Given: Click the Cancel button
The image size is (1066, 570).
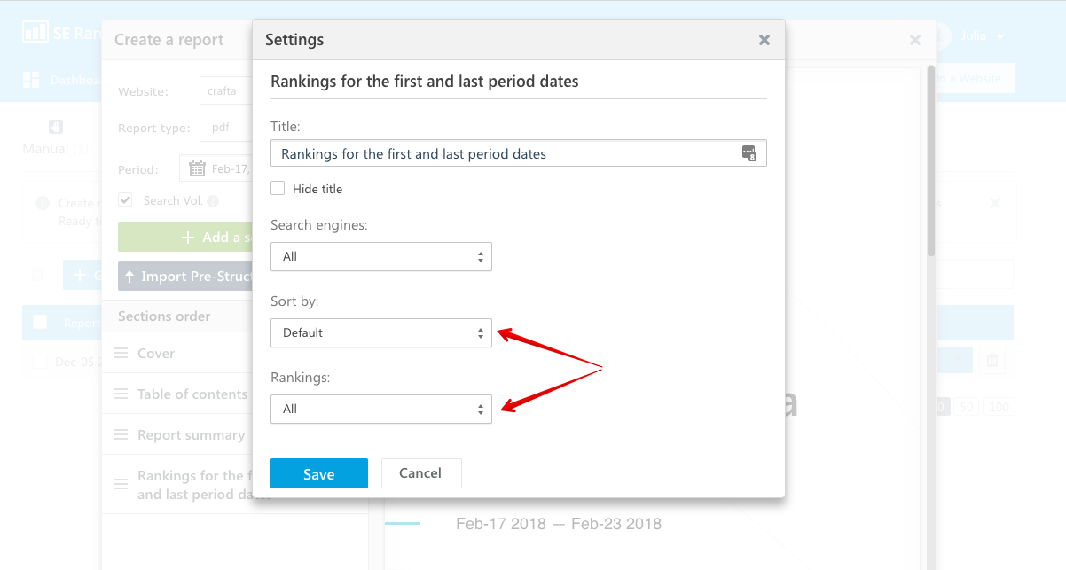Looking at the screenshot, I should 421,473.
